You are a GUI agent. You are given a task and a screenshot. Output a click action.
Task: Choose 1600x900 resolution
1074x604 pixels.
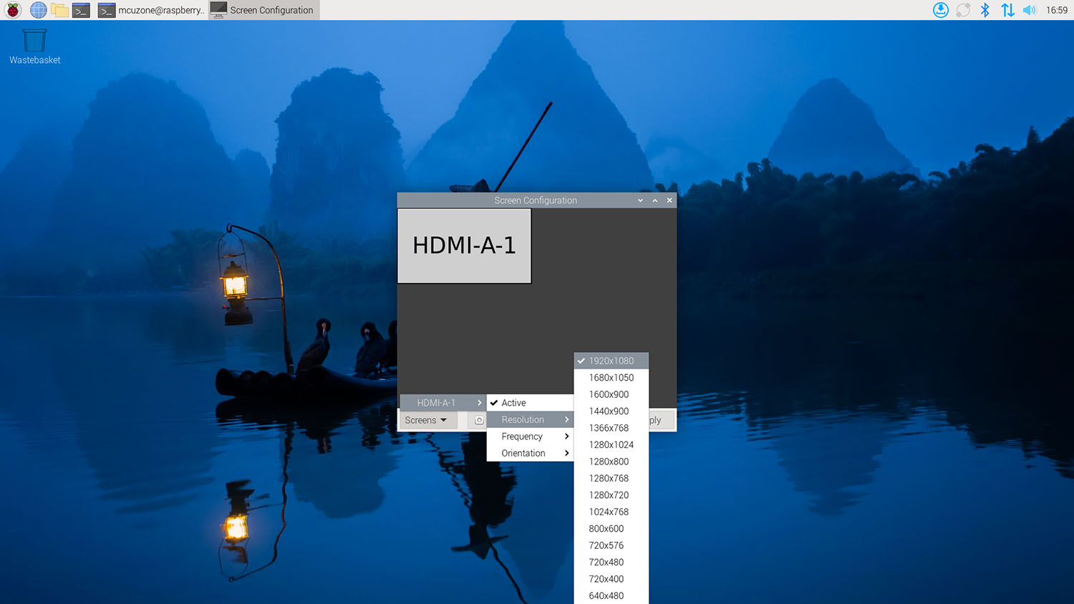(611, 394)
